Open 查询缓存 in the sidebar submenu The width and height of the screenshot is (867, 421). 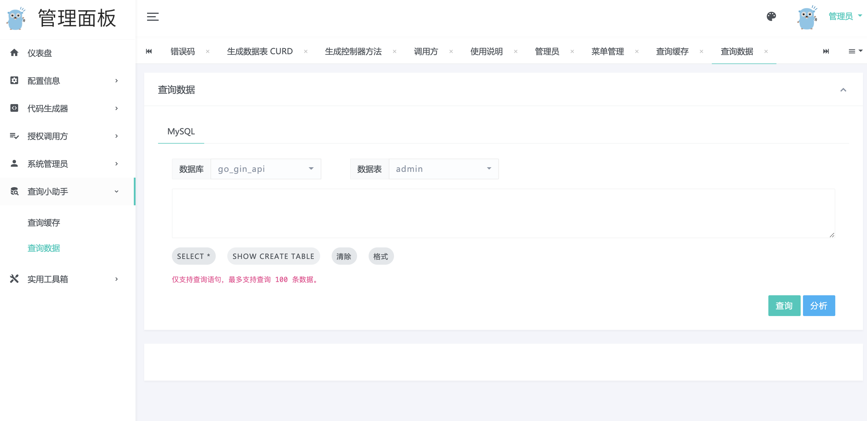click(44, 222)
